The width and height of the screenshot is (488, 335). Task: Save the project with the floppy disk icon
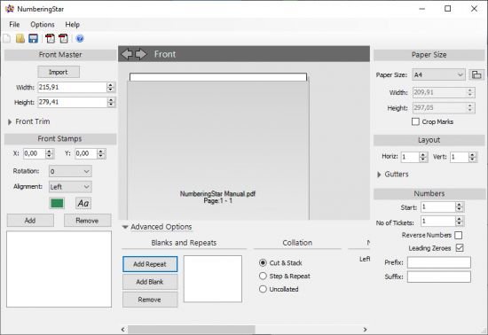coord(34,38)
